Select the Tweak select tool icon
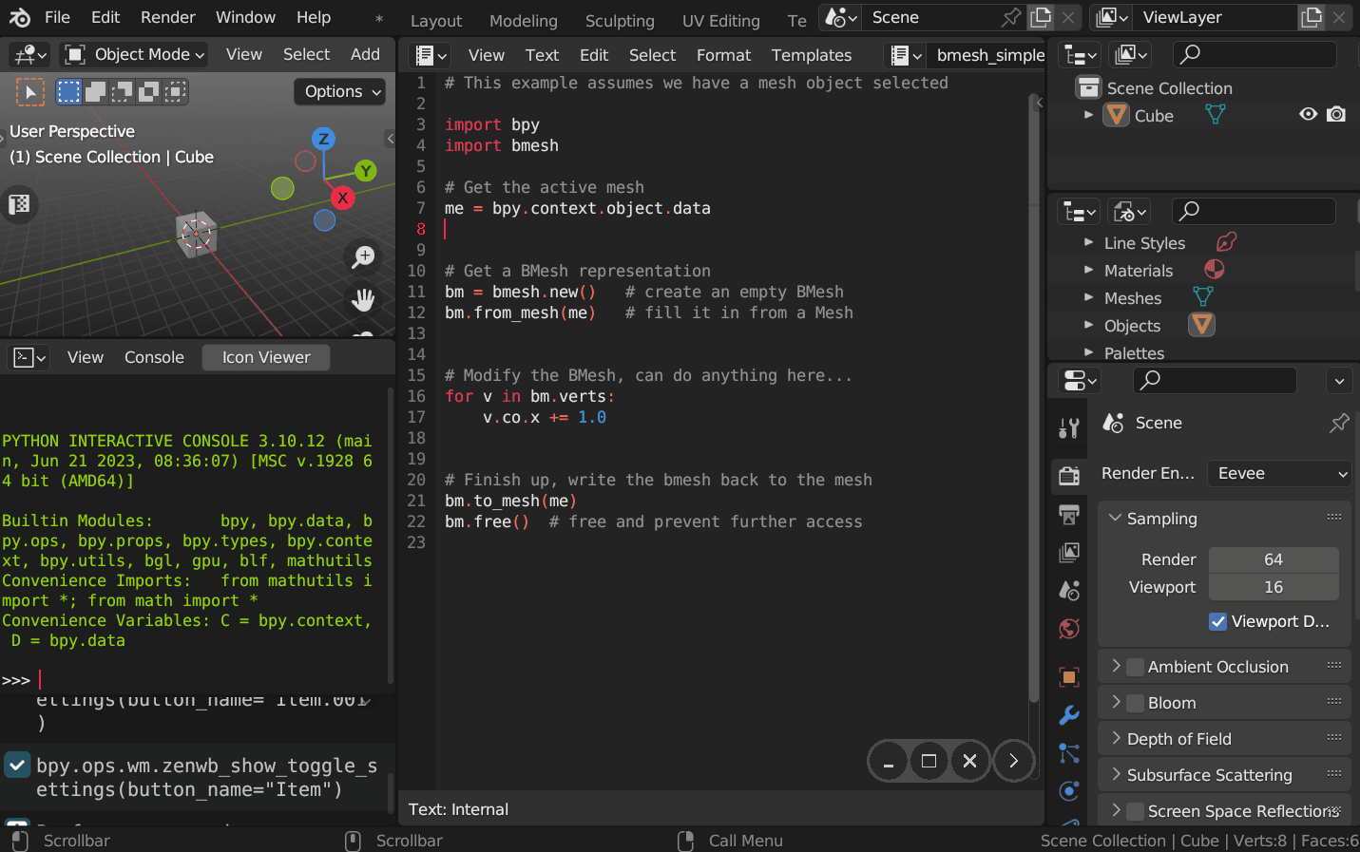 point(30,92)
